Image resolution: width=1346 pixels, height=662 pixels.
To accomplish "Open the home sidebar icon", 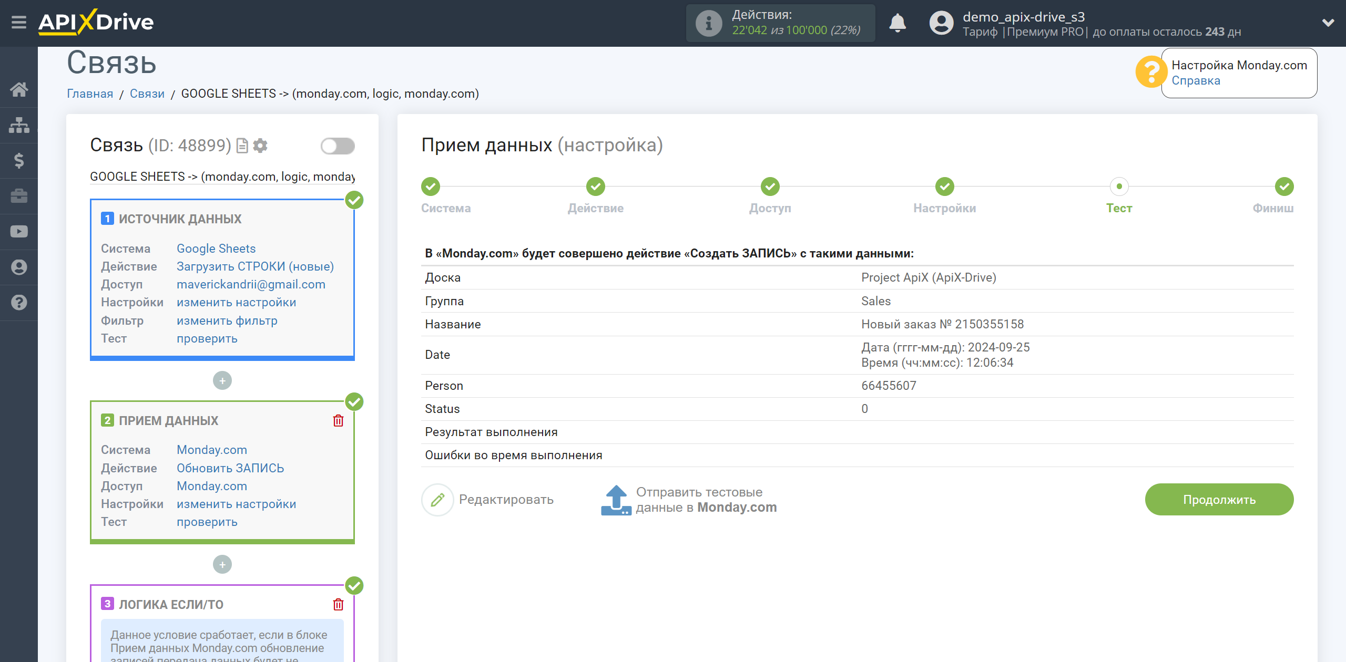I will 19,89.
